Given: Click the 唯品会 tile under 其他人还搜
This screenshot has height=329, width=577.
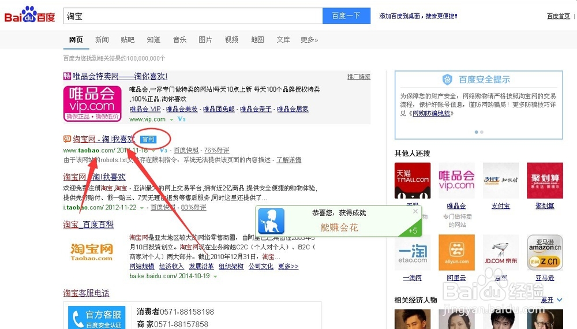Looking at the screenshot, I should [x=456, y=180].
